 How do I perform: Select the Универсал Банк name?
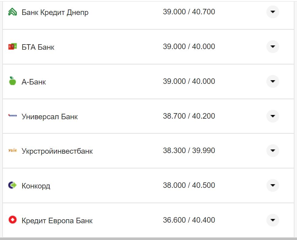(50, 116)
